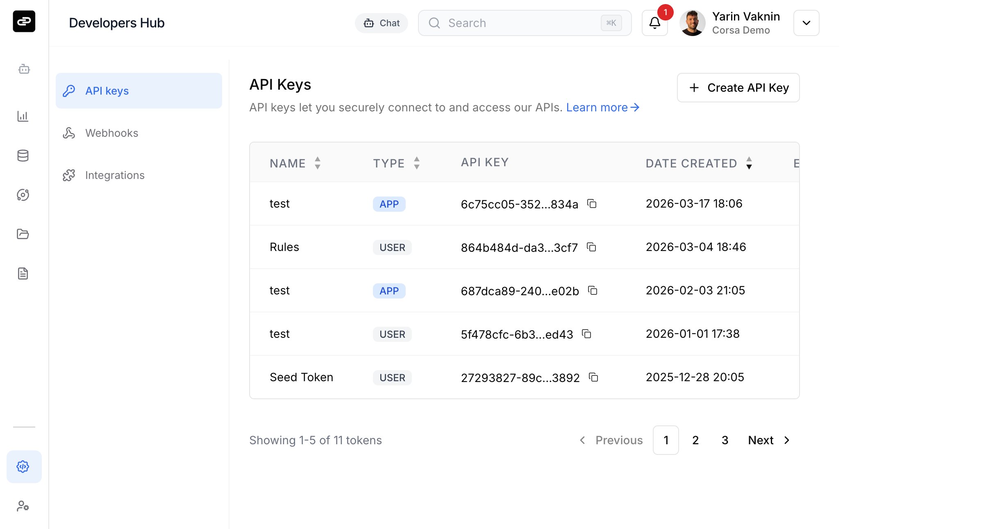
Task: Focus the Search field
Action: pyautogui.click(x=525, y=23)
